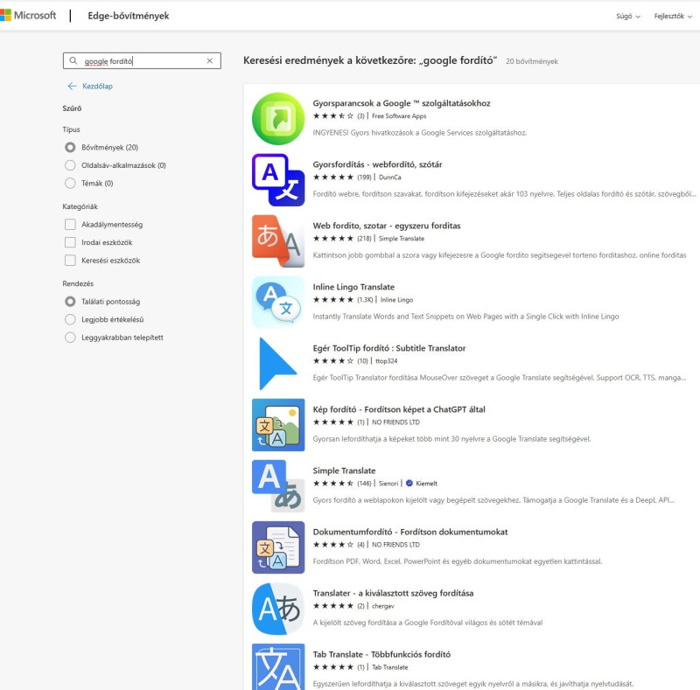
Task: Click the Inline Lingo rating (1.3K)
Action: coord(343,299)
